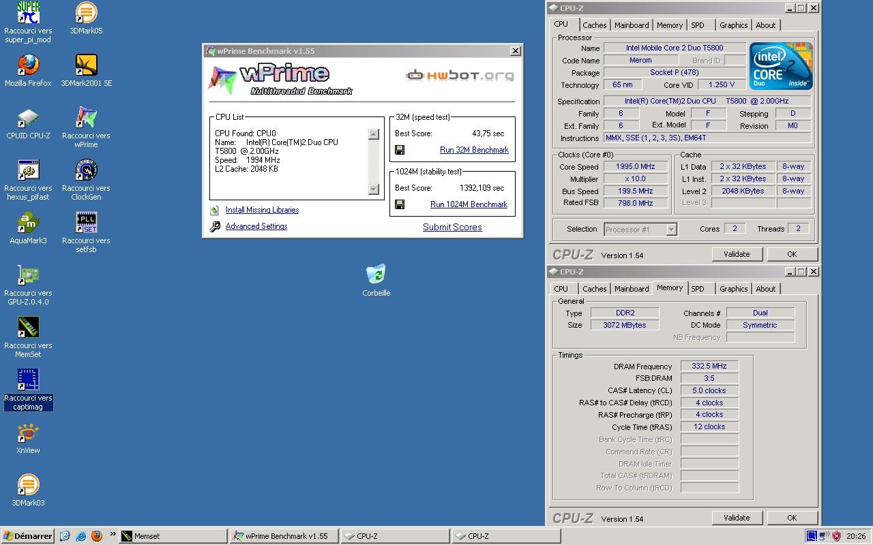Save the 1024M best score with the floppy icon
873x545 pixels.
(400, 204)
